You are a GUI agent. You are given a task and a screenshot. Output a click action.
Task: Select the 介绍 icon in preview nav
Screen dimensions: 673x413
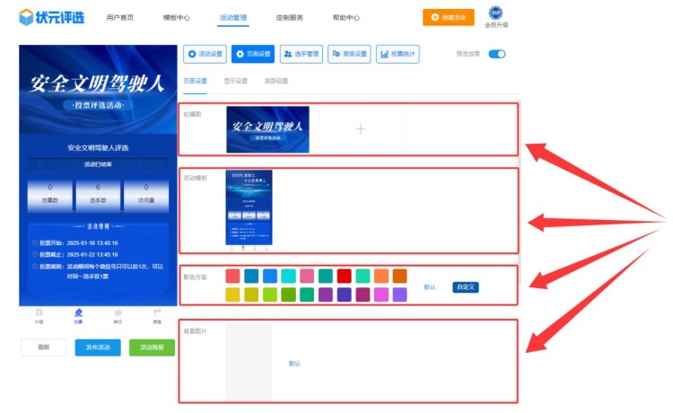[x=39, y=314]
